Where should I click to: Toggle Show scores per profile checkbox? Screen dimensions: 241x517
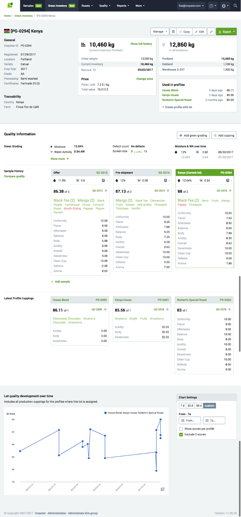181,429
